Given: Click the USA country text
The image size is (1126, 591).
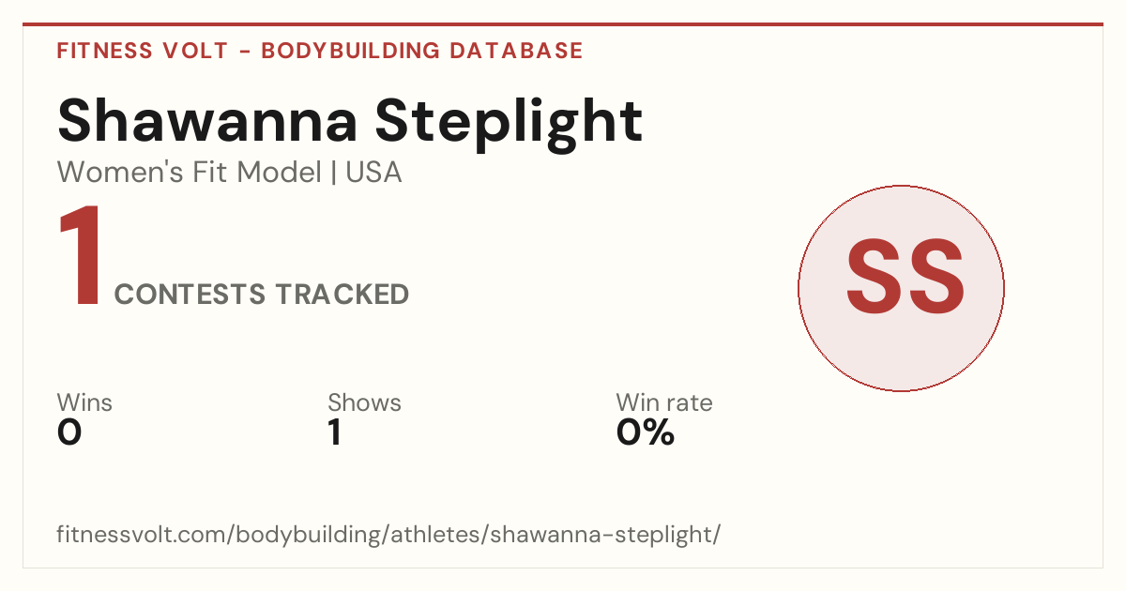Looking at the screenshot, I should click(x=373, y=173).
